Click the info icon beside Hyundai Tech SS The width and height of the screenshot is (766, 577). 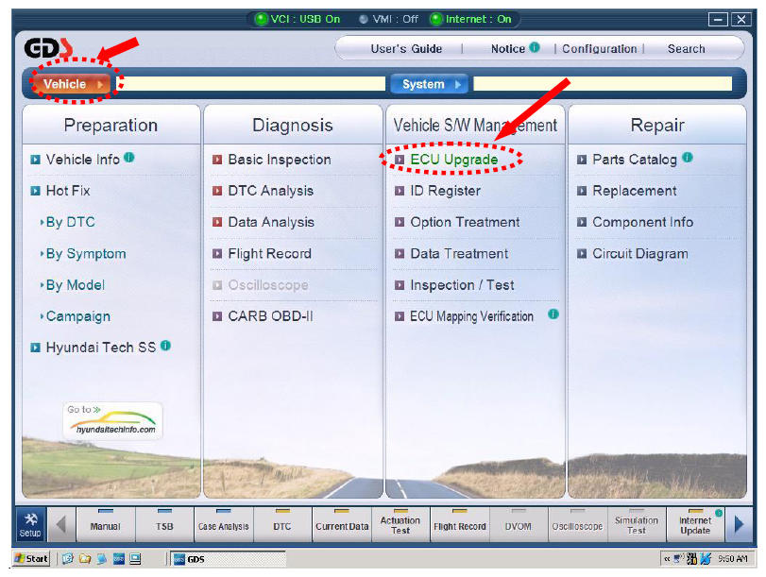click(x=165, y=346)
